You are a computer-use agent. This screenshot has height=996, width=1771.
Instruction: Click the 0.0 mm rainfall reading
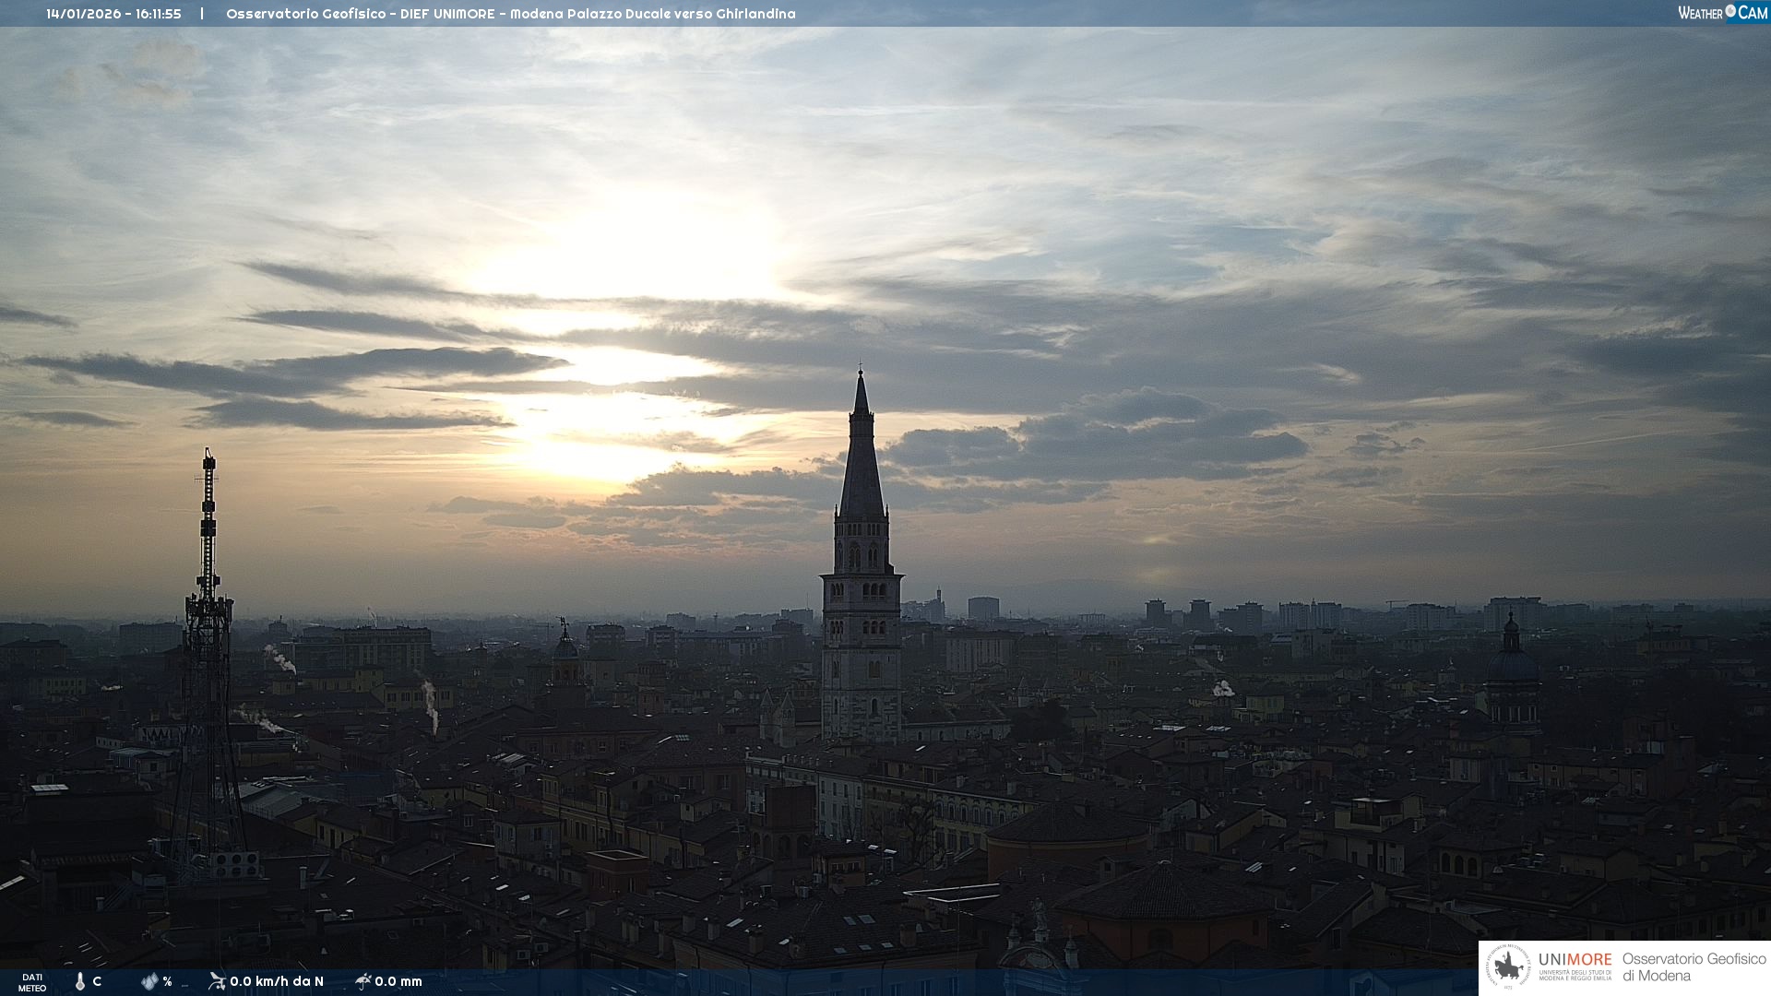(398, 981)
